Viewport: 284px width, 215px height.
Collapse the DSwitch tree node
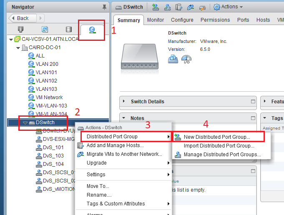[x=25, y=122]
